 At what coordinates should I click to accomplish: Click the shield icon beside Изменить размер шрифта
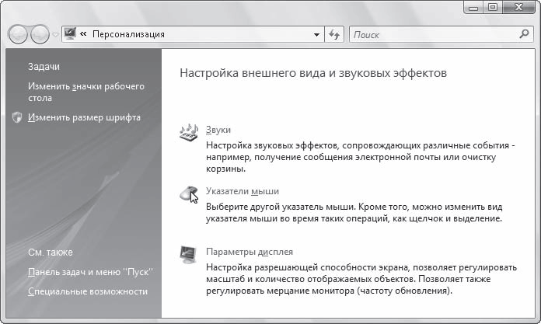(x=17, y=117)
